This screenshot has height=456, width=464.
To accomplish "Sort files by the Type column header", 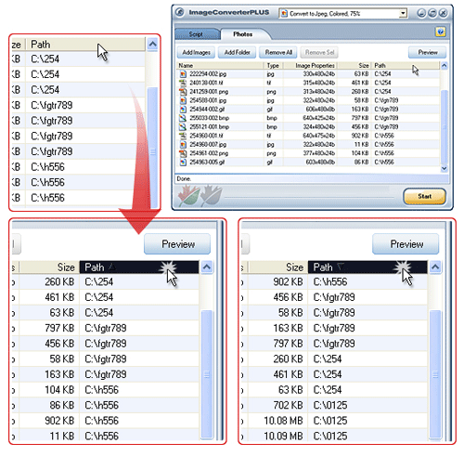I will pyautogui.click(x=273, y=66).
